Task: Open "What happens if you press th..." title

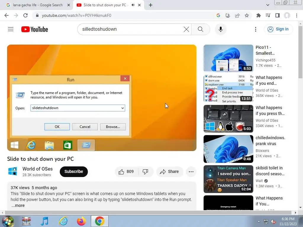Action: tap(270, 111)
